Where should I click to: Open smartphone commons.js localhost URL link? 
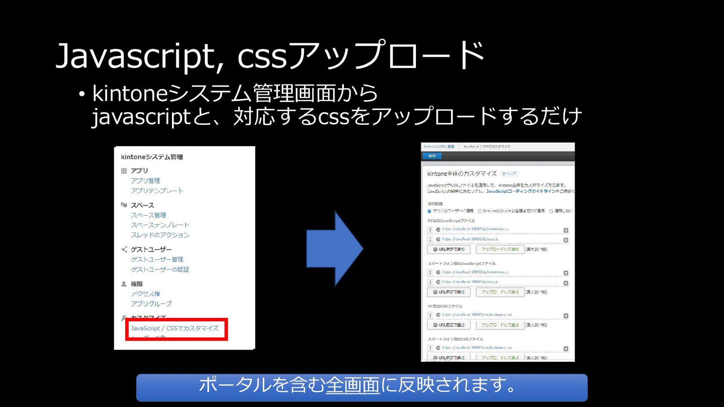[475, 272]
